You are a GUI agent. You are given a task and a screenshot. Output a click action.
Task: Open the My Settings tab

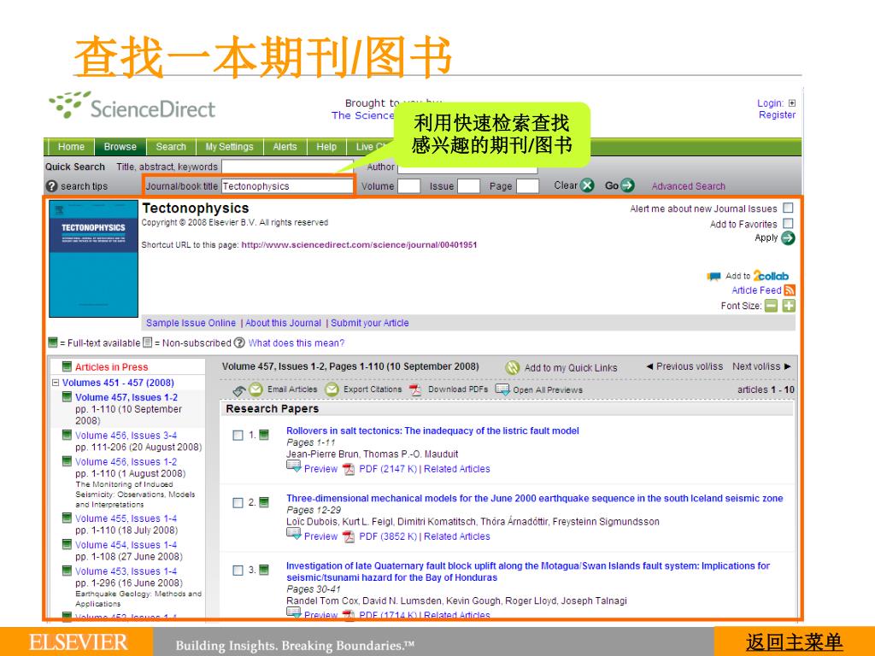229,147
